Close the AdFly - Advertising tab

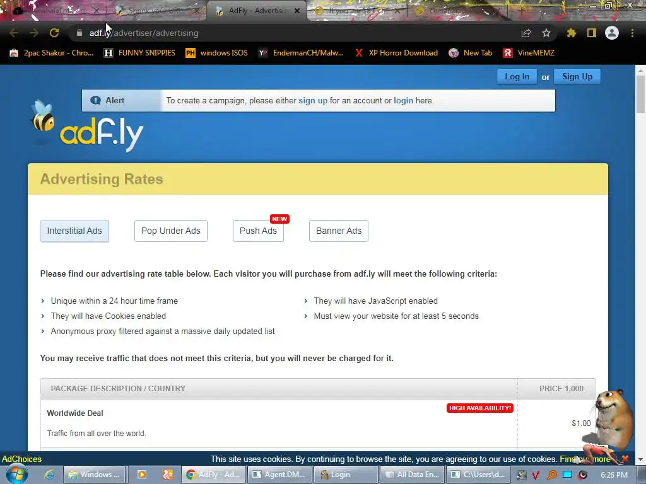click(297, 11)
